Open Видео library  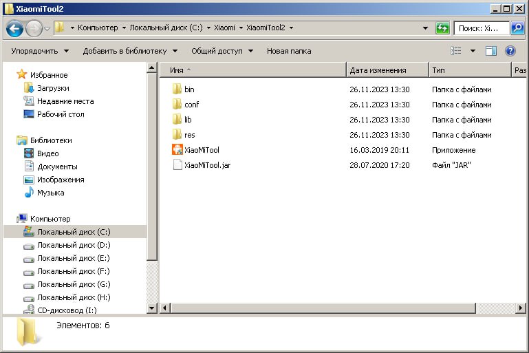(x=47, y=153)
